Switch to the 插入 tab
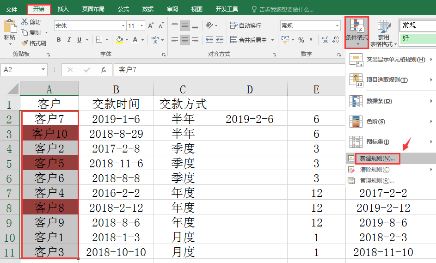Image resolution: width=436 pixels, height=263 pixels. tap(63, 9)
